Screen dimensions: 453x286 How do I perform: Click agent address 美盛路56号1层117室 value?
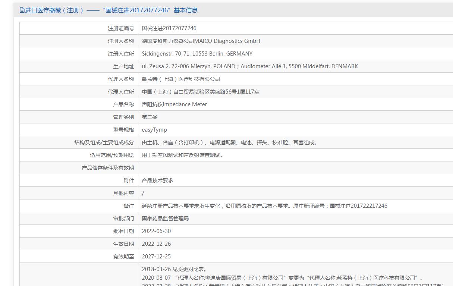tap(201, 92)
